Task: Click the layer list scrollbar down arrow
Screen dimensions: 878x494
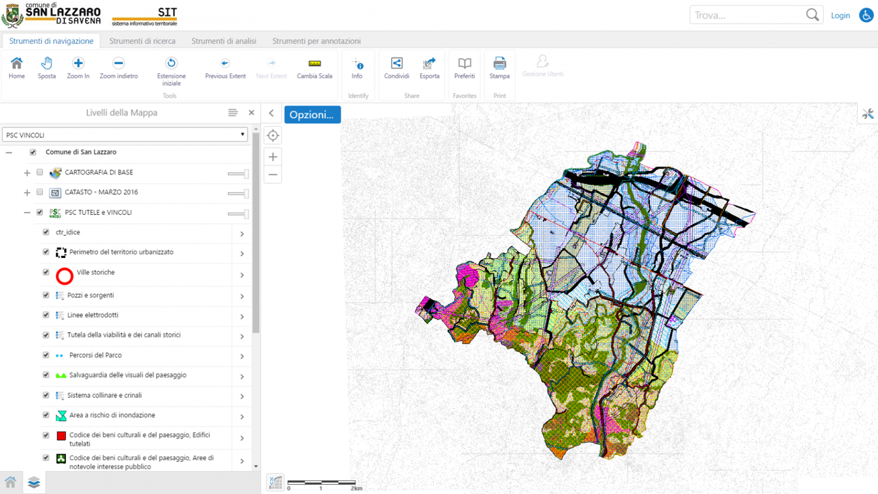Action: tap(256, 466)
